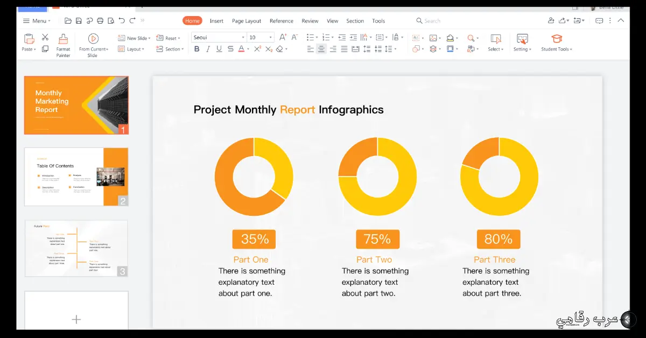Toggle bold formatting
This screenshot has width=646, height=338.
click(x=196, y=49)
